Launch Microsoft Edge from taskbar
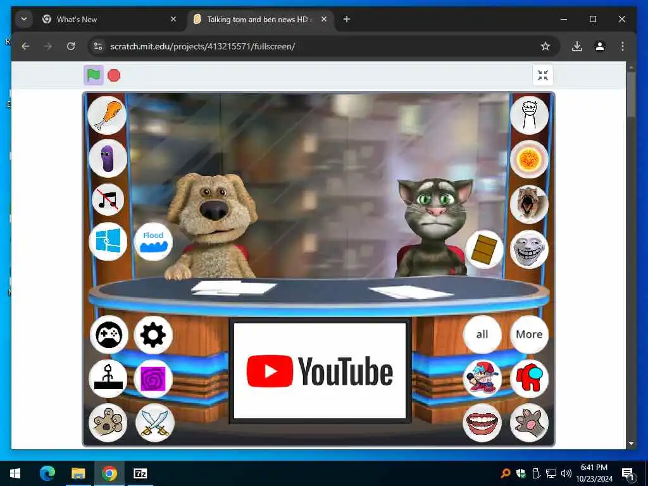 point(47,473)
